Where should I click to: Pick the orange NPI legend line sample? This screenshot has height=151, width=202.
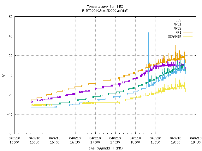click(x=188, y=32)
